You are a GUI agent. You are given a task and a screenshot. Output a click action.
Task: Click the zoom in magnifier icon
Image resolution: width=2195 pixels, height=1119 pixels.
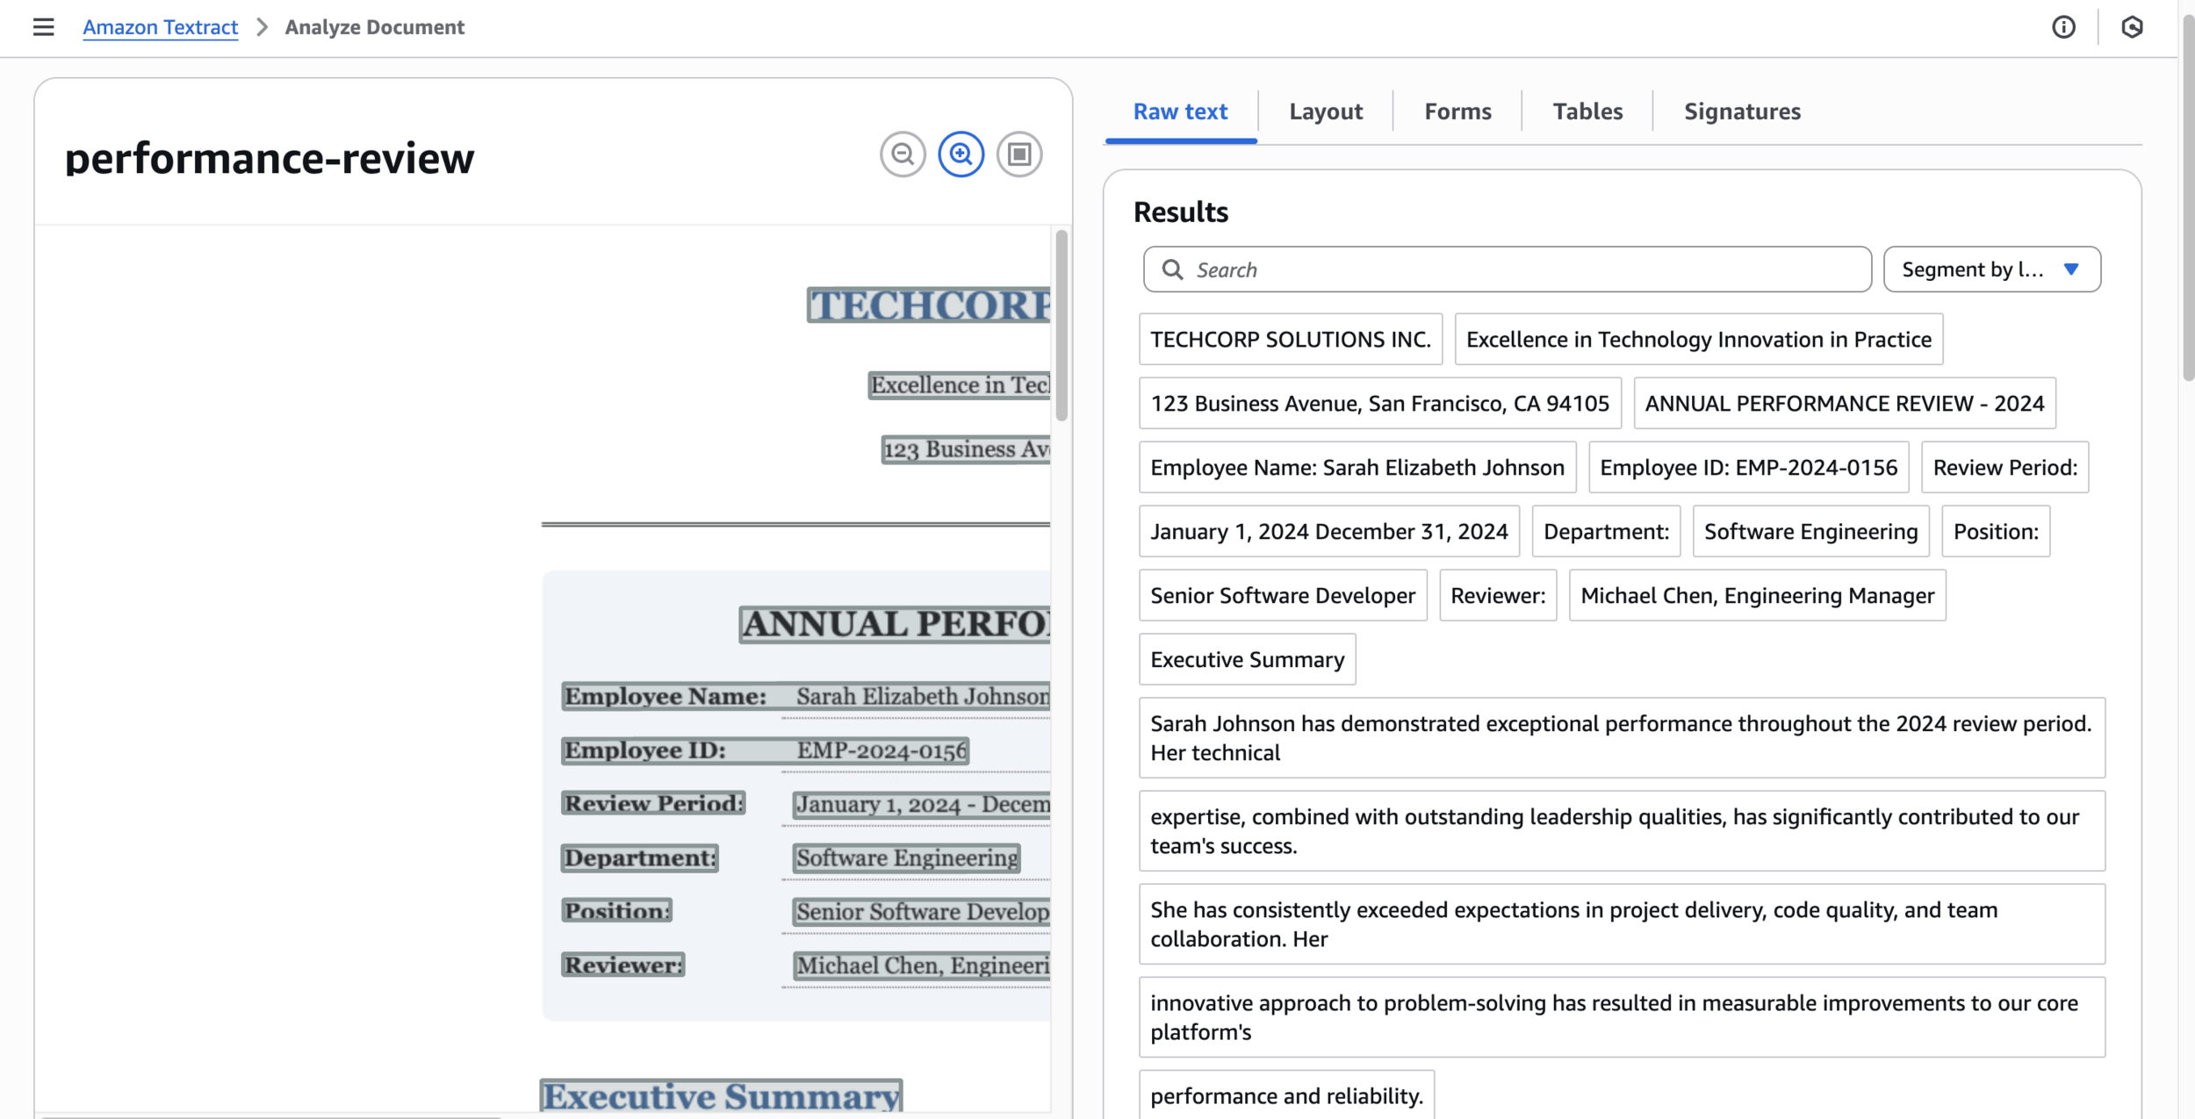coord(961,154)
